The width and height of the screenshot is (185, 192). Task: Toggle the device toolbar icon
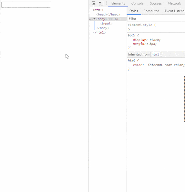[101, 3]
